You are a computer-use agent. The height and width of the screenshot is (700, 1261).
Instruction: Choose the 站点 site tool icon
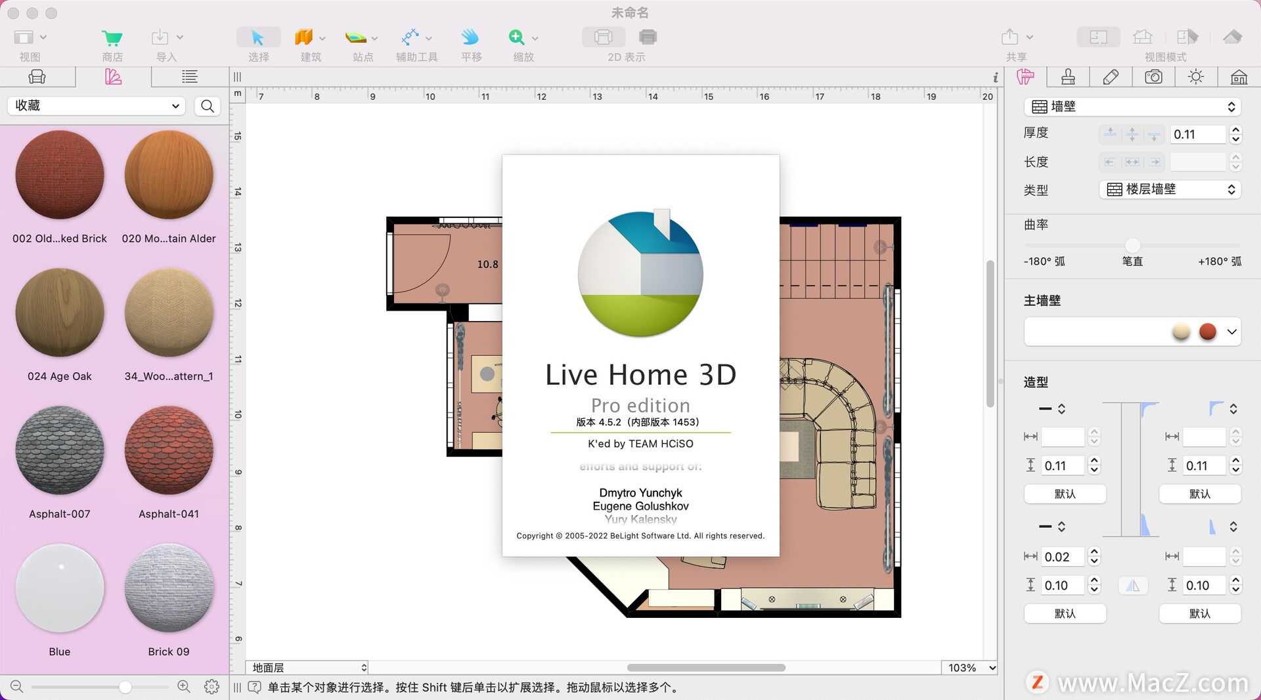(x=355, y=37)
